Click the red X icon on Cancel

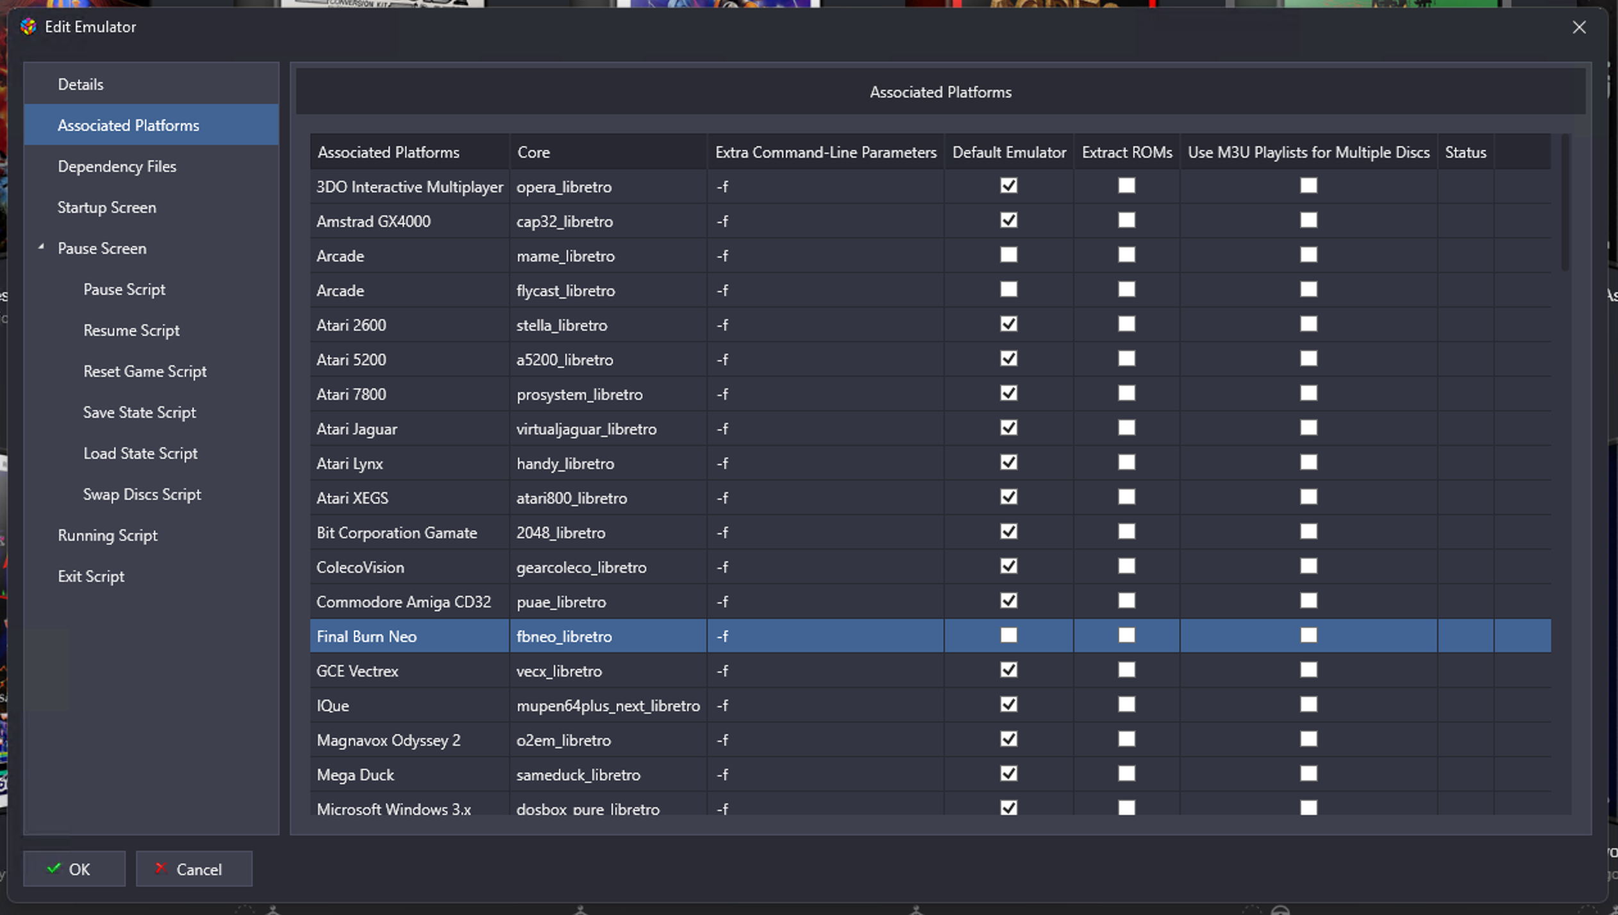click(x=161, y=868)
